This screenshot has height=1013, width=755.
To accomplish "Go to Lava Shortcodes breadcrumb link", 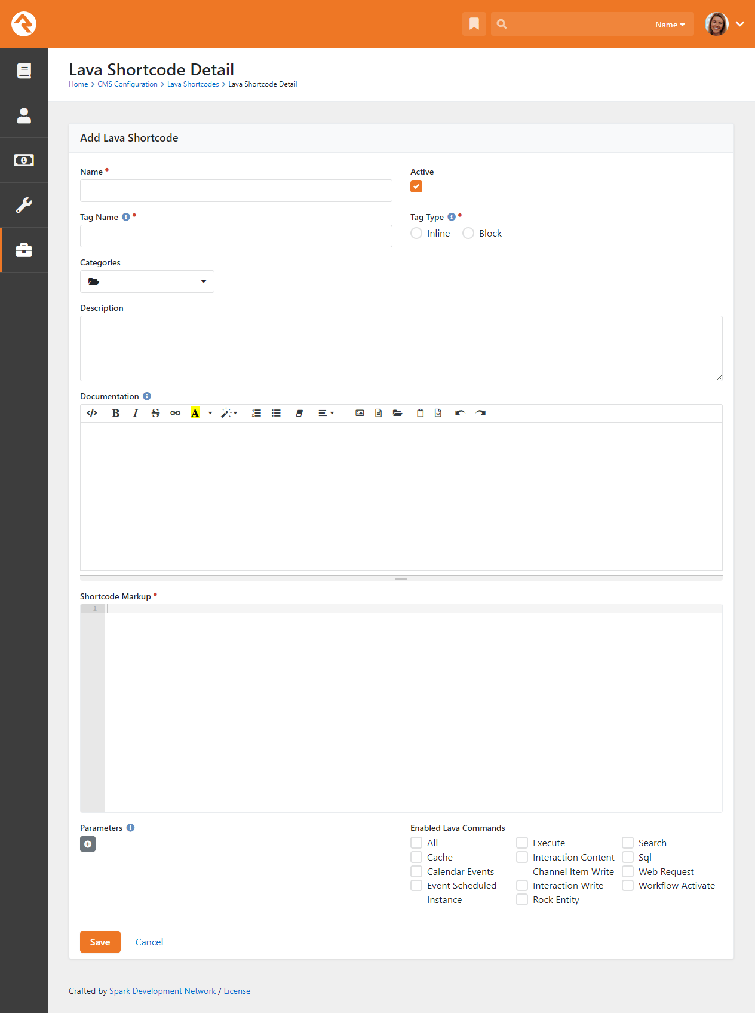I will tap(193, 84).
